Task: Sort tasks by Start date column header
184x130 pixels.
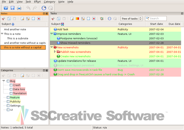Action: click(155, 24)
